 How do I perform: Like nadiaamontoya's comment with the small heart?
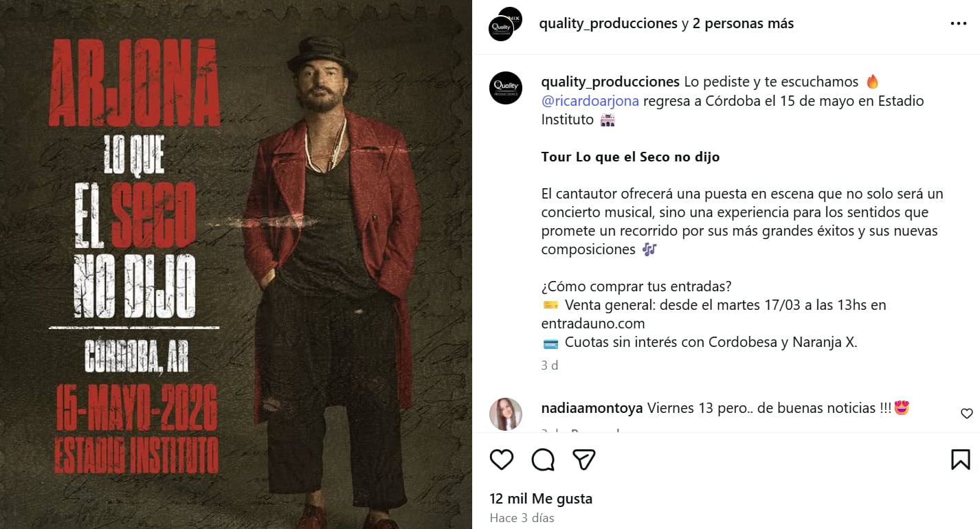(x=966, y=414)
